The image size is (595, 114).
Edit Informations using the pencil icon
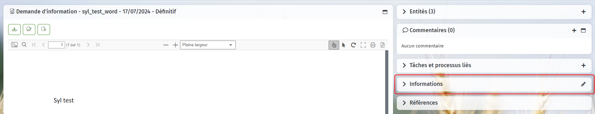(583, 84)
